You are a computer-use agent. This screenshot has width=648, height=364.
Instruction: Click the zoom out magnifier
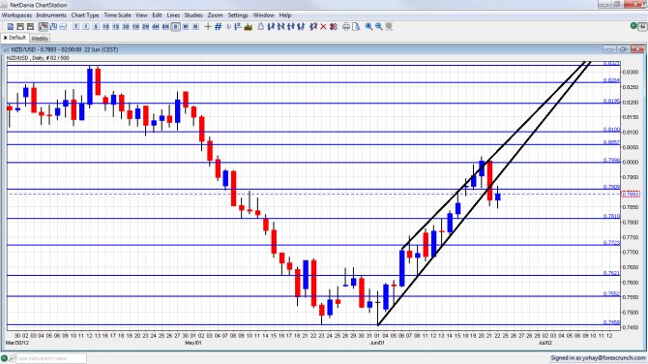click(x=378, y=26)
